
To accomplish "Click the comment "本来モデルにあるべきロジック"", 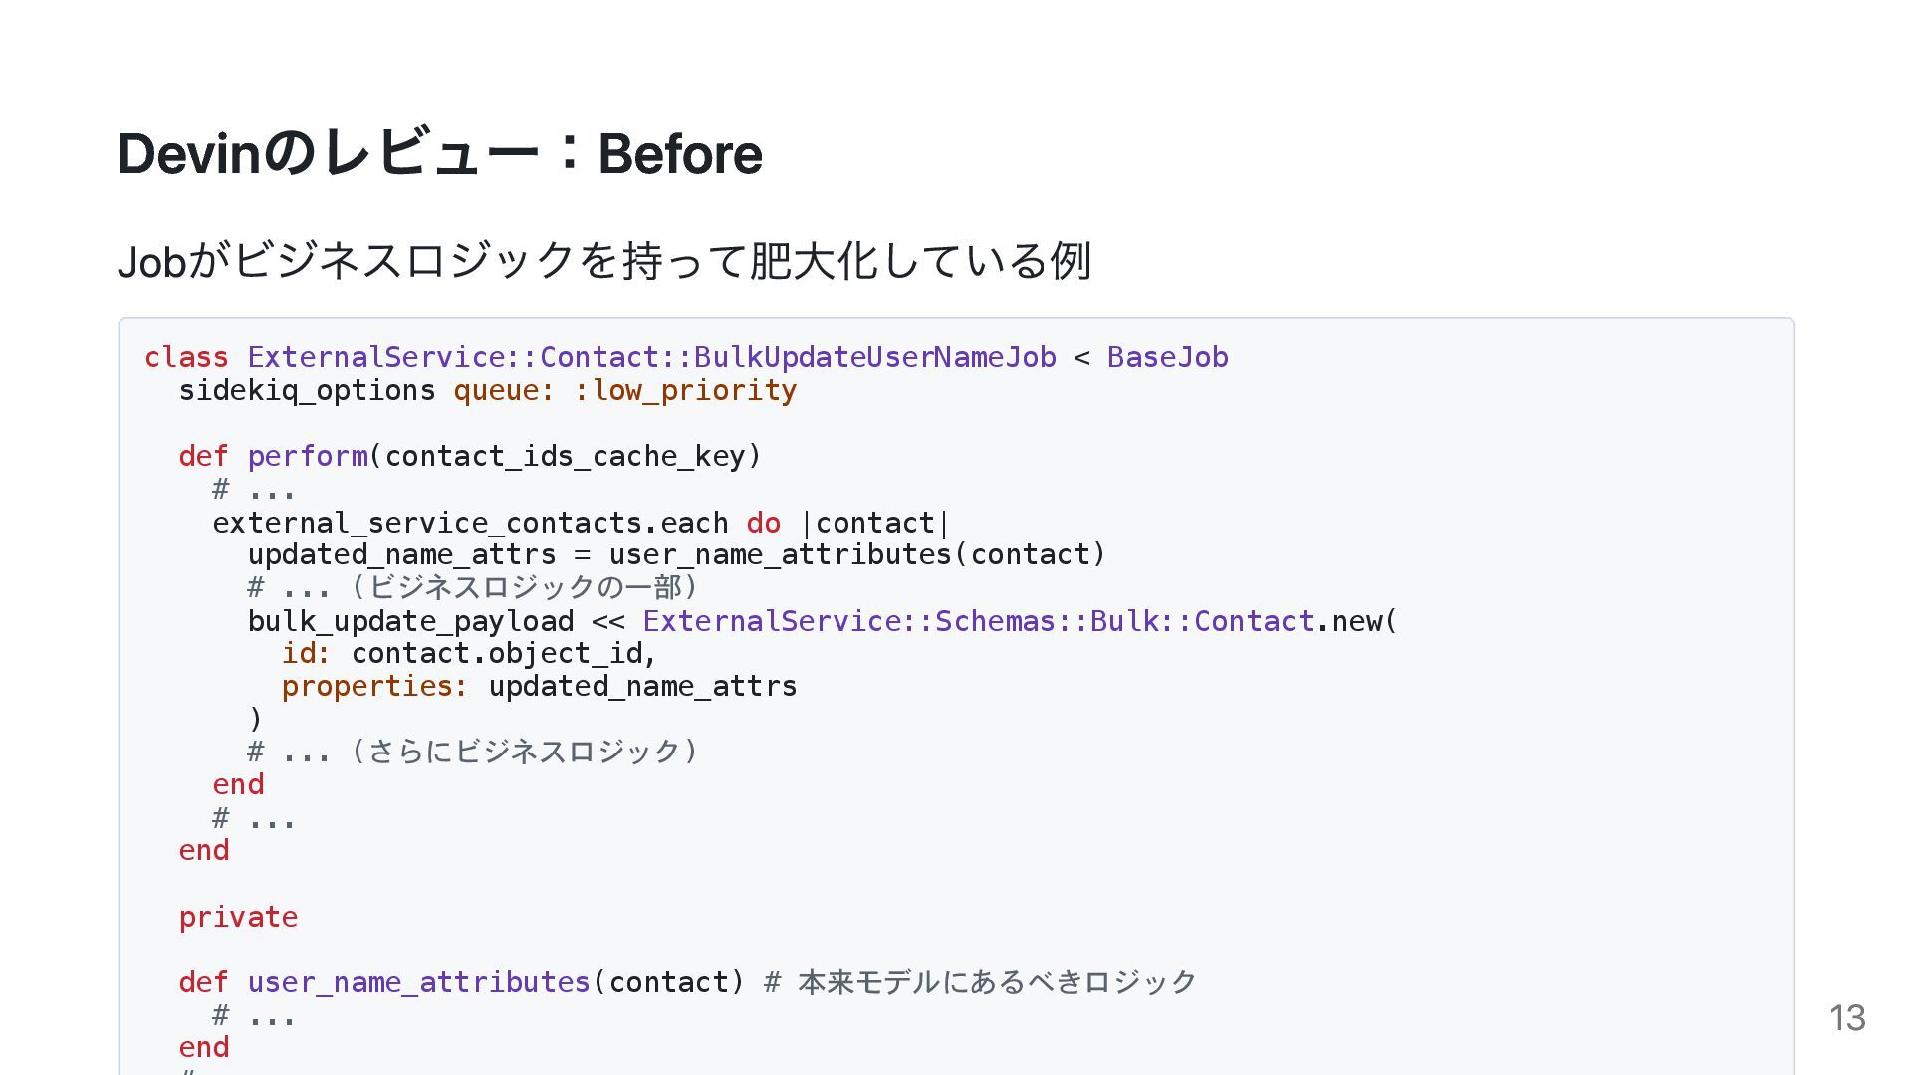I will 997,982.
